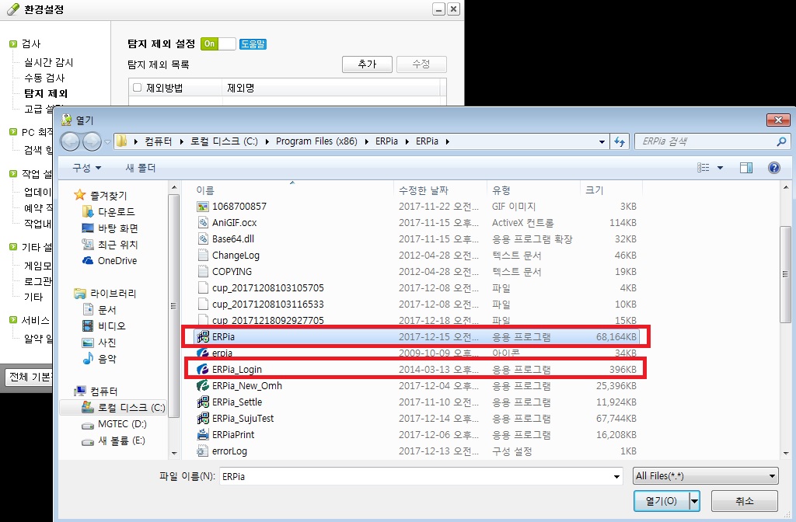Select 수동 검사 in the settings sidebar
The height and width of the screenshot is (522, 796).
[x=44, y=78]
